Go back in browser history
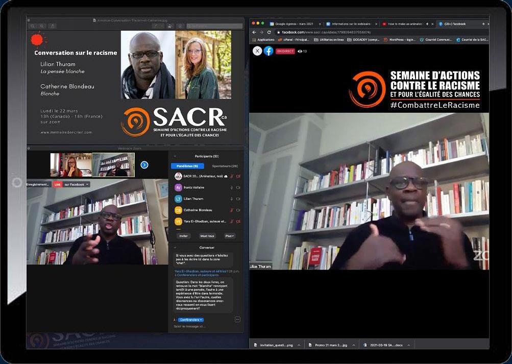The width and height of the screenshot is (512, 364). click(254, 32)
